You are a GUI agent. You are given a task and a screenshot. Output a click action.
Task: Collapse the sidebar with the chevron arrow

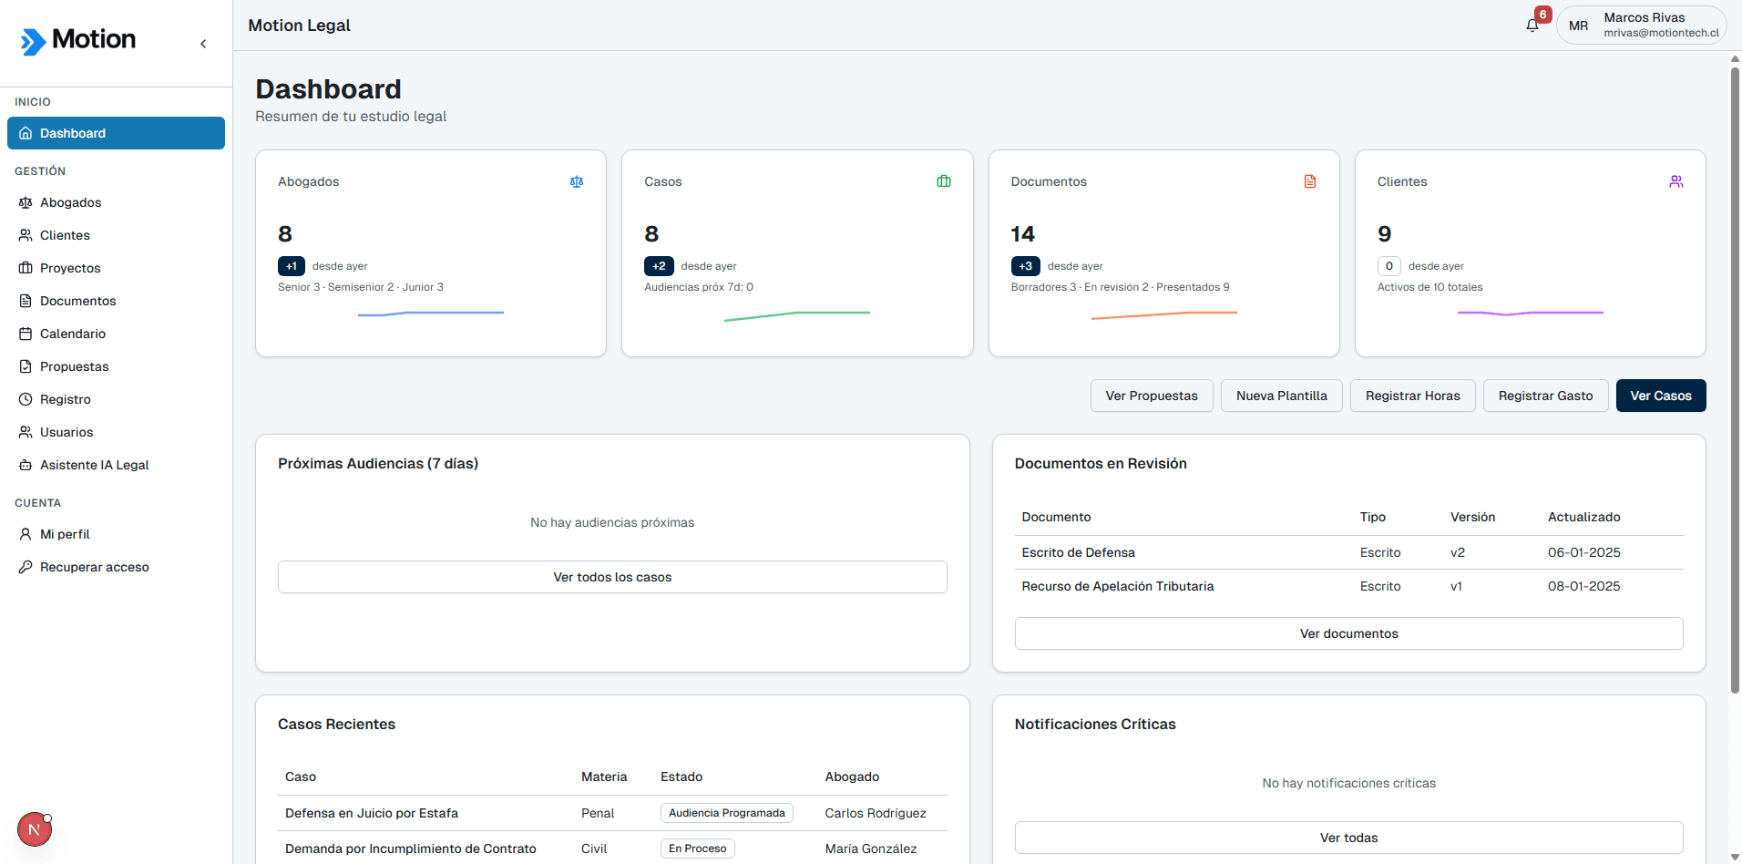coord(203,44)
